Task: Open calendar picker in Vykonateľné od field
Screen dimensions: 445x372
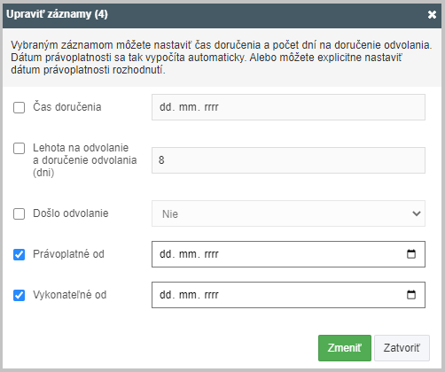Action: tap(411, 295)
